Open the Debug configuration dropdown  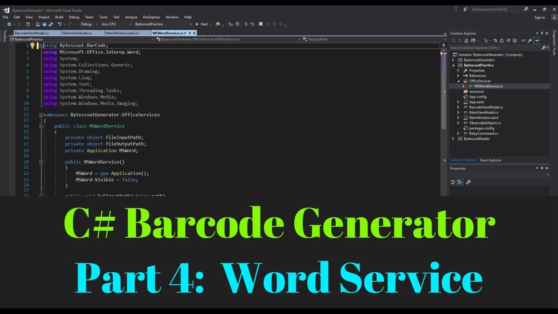pyautogui.click(x=89, y=24)
